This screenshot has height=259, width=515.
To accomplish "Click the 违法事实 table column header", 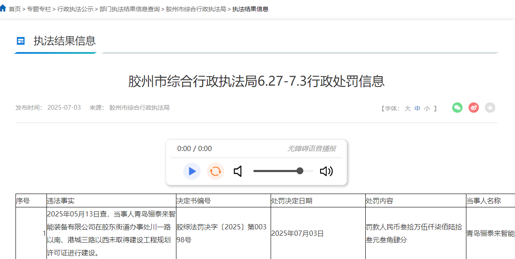I will pos(61,200).
